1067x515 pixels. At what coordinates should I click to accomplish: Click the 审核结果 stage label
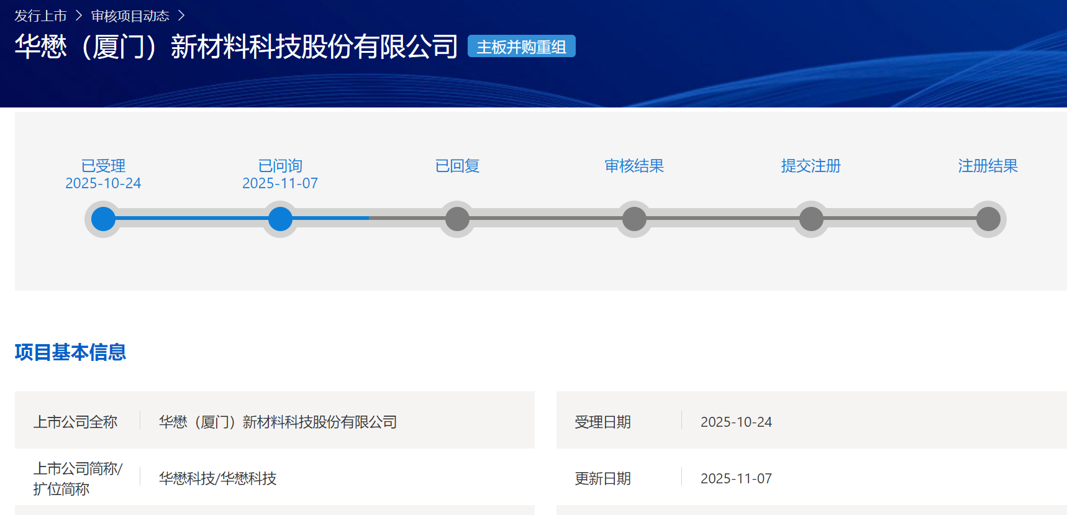pyautogui.click(x=634, y=166)
